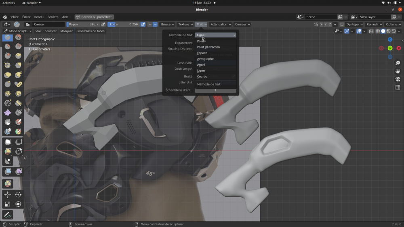This screenshot has height=227, width=404.
Task: Open the Mode sculpture selector
Action: (17, 31)
